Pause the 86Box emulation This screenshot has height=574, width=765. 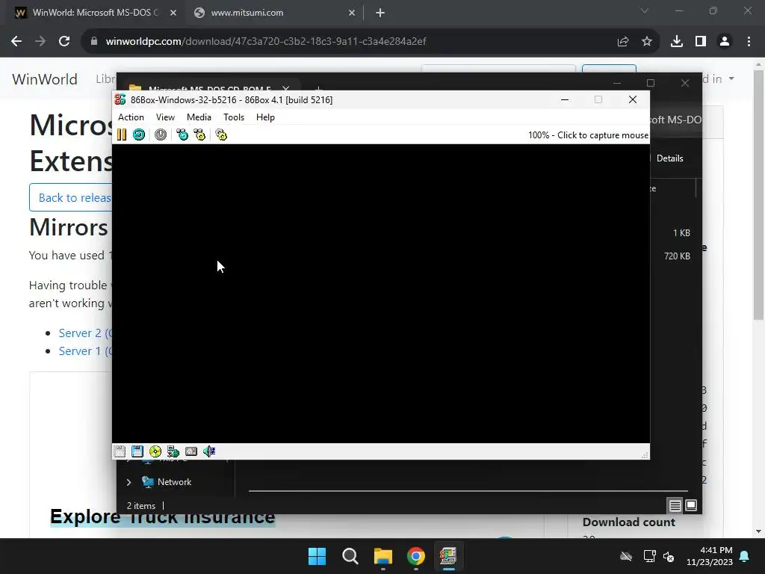pyautogui.click(x=122, y=135)
